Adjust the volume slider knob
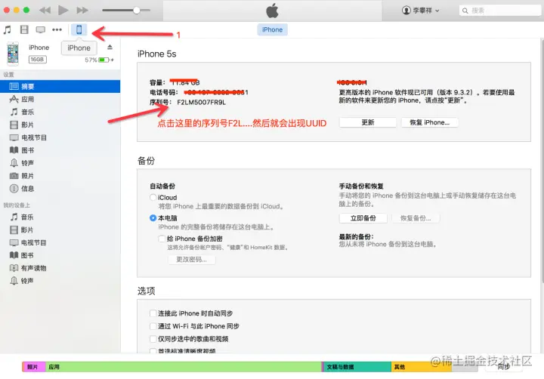 pyautogui.click(x=137, y=10)
